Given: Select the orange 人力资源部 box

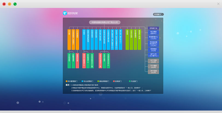Looking at the screenshot, I should tap(77, 40).
